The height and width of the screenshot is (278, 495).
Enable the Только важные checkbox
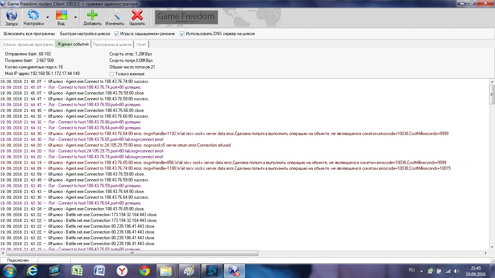[x=112, y=74]
